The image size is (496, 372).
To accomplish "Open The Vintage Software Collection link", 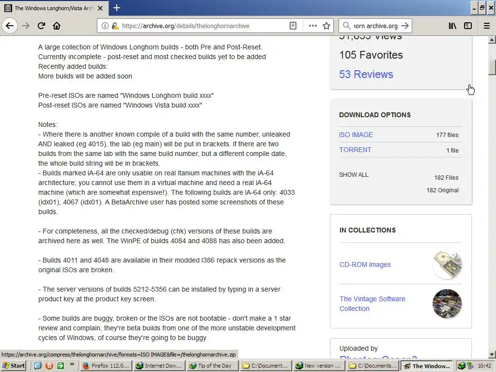I will 372,304.
